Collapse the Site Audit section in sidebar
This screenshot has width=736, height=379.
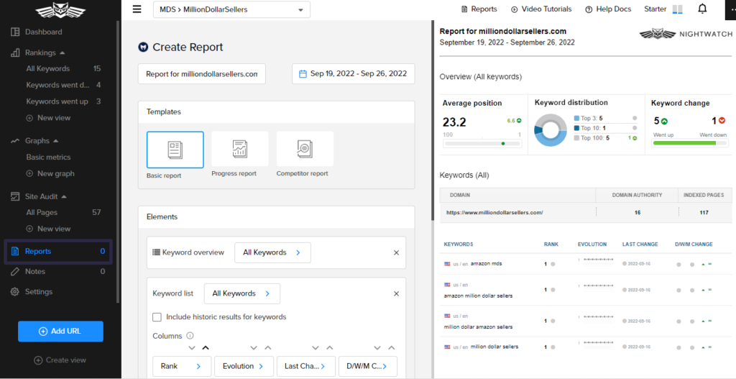coord(64,196)
